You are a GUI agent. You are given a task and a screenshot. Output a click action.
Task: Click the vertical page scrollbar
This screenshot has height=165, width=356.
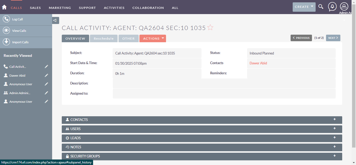[x=354, y=78]
